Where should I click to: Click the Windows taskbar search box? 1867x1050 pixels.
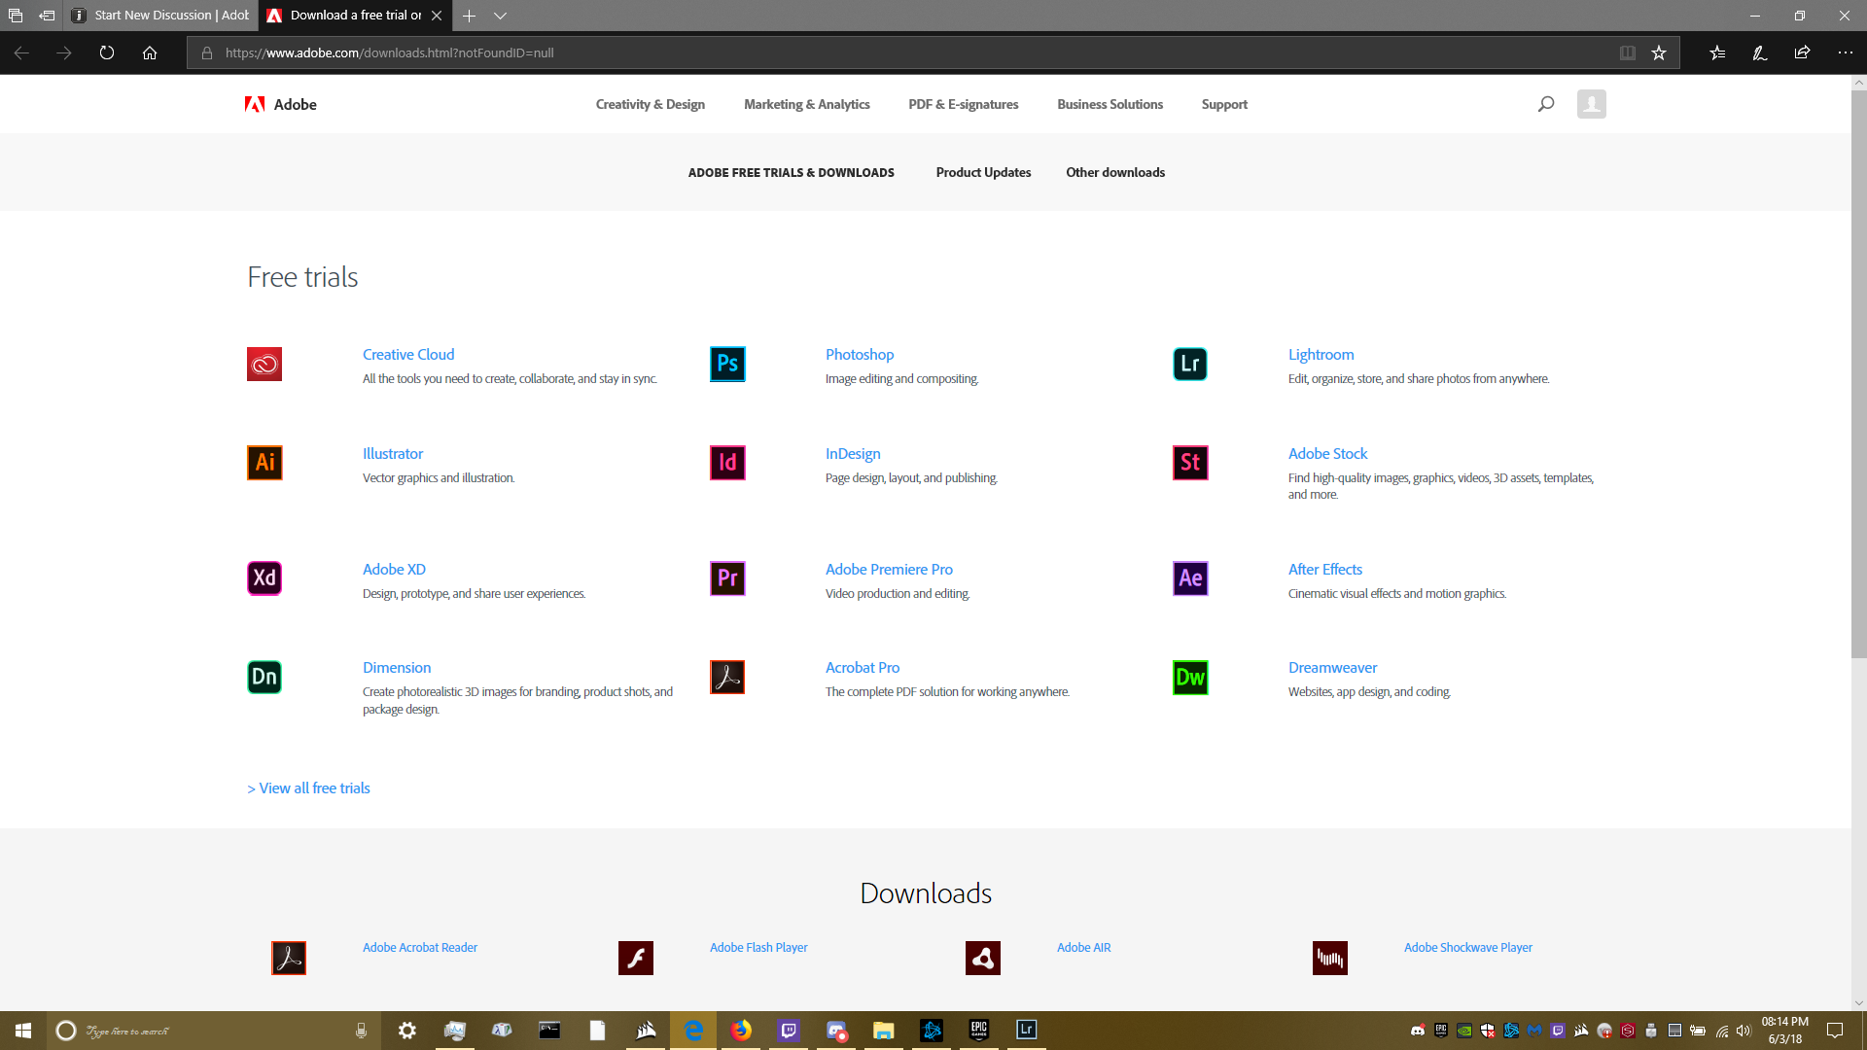point(214,1031)
